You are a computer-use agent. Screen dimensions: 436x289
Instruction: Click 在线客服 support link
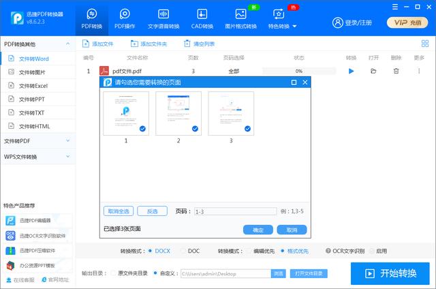coord(20,279)
